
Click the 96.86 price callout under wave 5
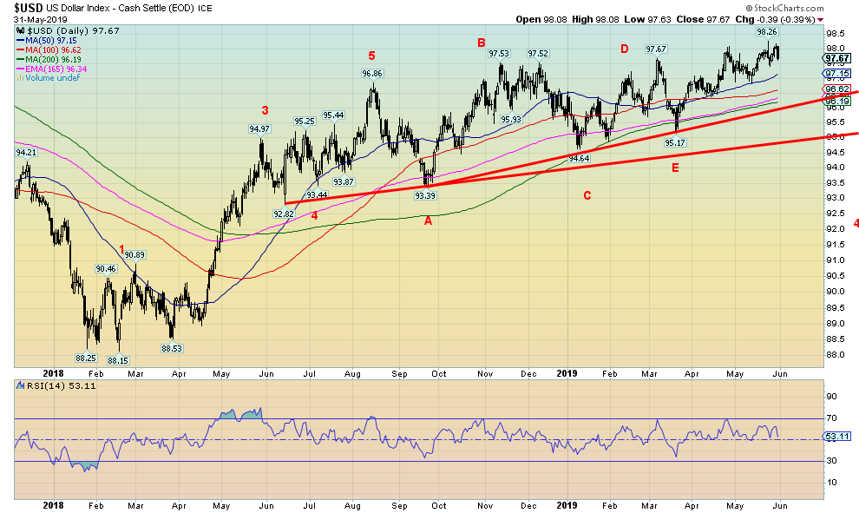(372, 74)
